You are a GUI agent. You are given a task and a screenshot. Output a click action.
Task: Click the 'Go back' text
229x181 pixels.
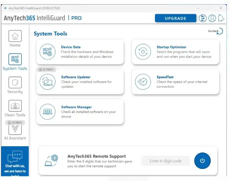(213, 31)
